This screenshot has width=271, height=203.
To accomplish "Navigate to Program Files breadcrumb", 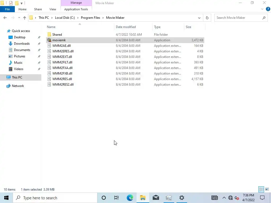I will (x=91, y=18).
